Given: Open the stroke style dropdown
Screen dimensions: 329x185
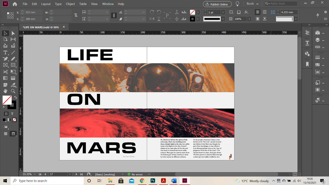Looking at the screenshot, I should tap(223, 19).
